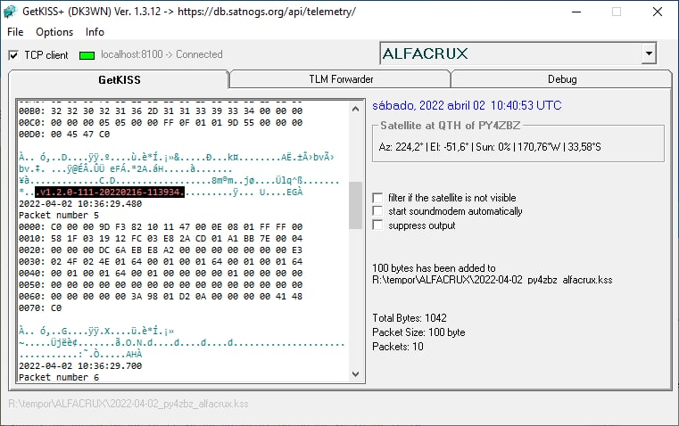
Task: Click hex row starting with 00B0:
Action: (161, 111)
